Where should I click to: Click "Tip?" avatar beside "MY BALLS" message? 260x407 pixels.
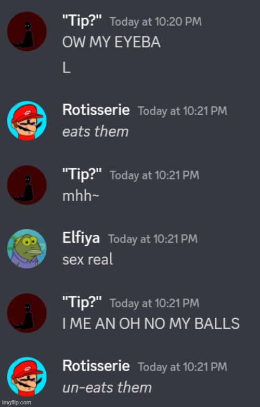point(27,313)
